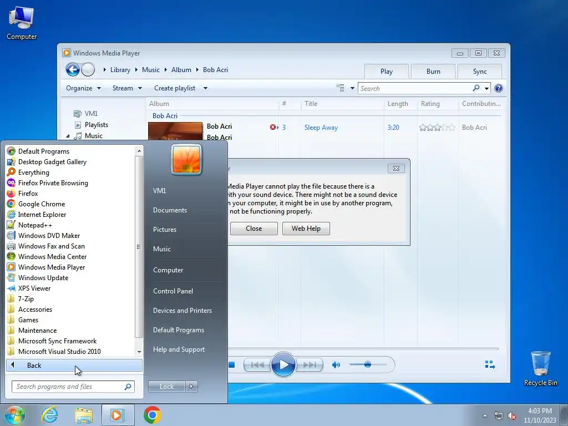Click the Title column header
This screenshot has width=568, height=426.
point(342,104)
